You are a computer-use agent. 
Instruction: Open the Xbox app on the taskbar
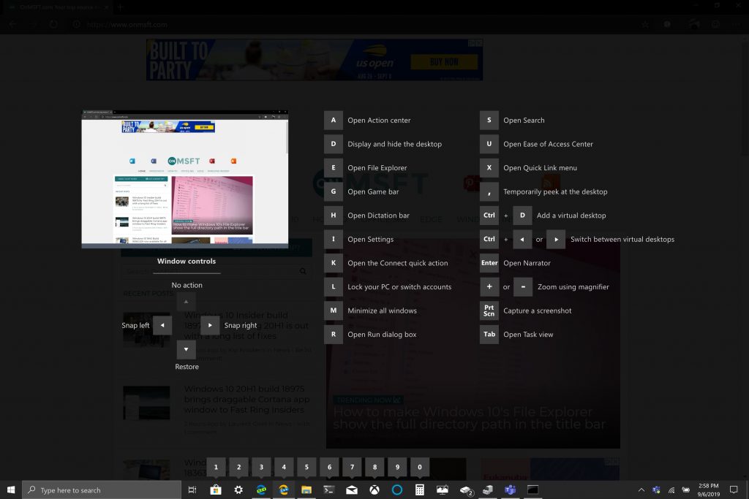(x=374, y=490)
